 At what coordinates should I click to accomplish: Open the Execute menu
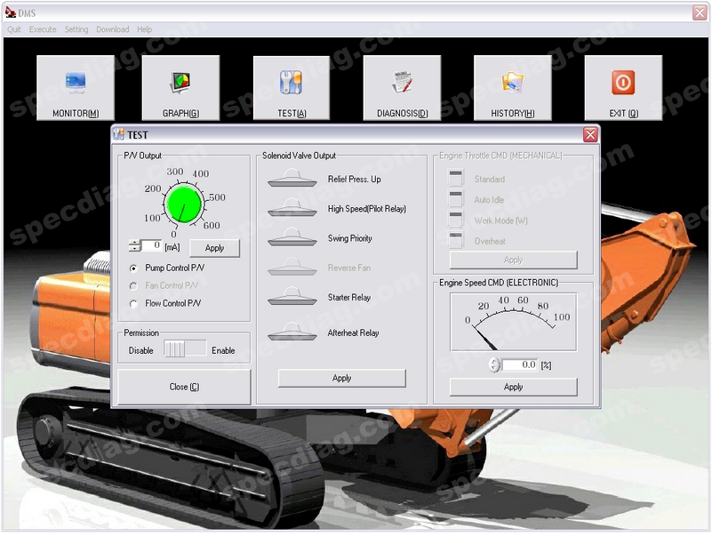pos(42,28)
